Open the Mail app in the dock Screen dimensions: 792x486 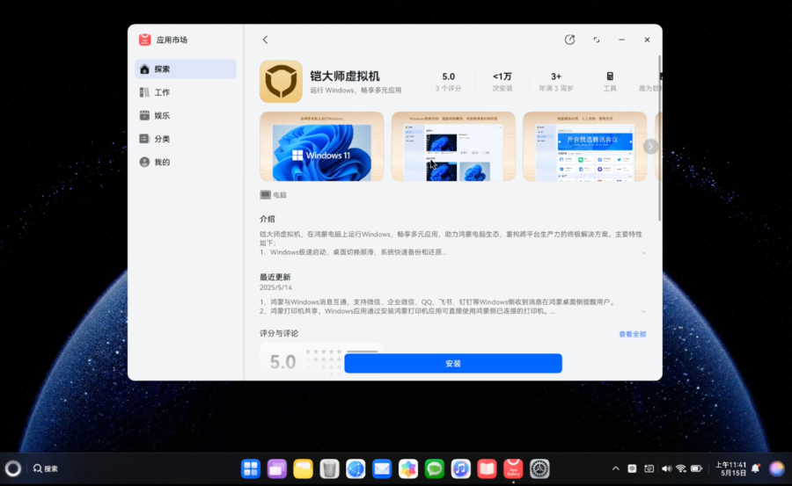click(381, 469)
